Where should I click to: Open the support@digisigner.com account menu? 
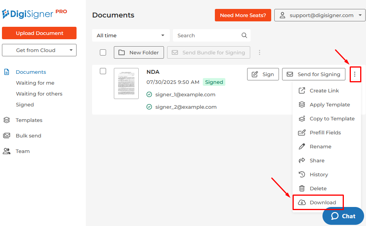tap(320, 16)
